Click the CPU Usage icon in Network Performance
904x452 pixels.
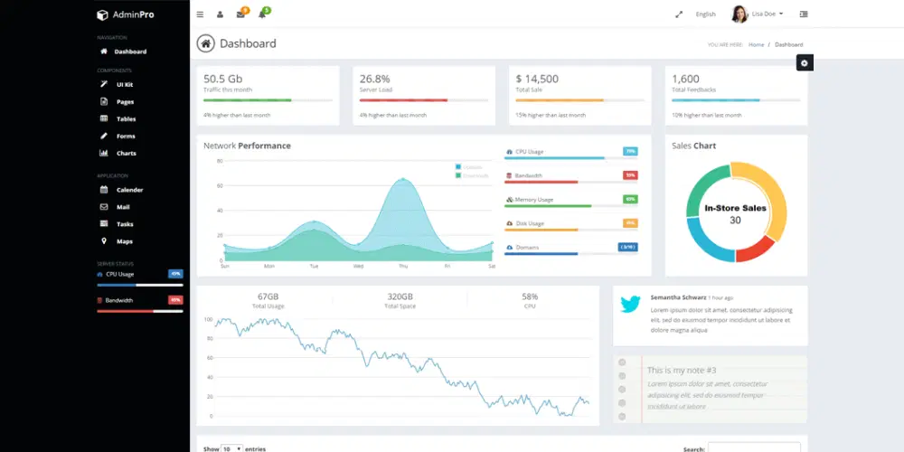tap(509, 152)
